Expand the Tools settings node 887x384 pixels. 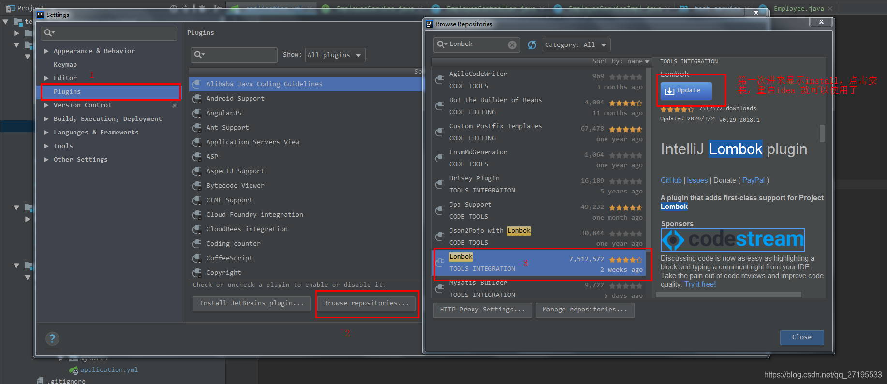point(46,146)
